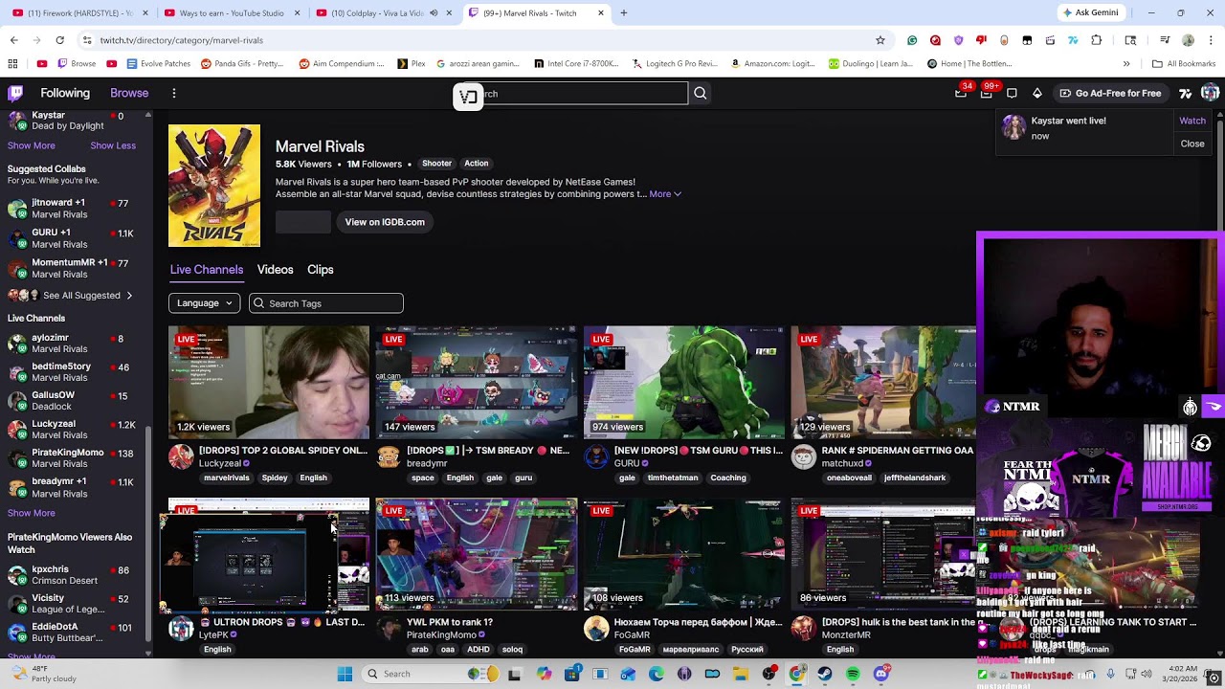The height and width of the screenshot is (689, 1225).
Task: Open the PirateKingMomo stream thumbnail
Action: [x=477, y=553]
